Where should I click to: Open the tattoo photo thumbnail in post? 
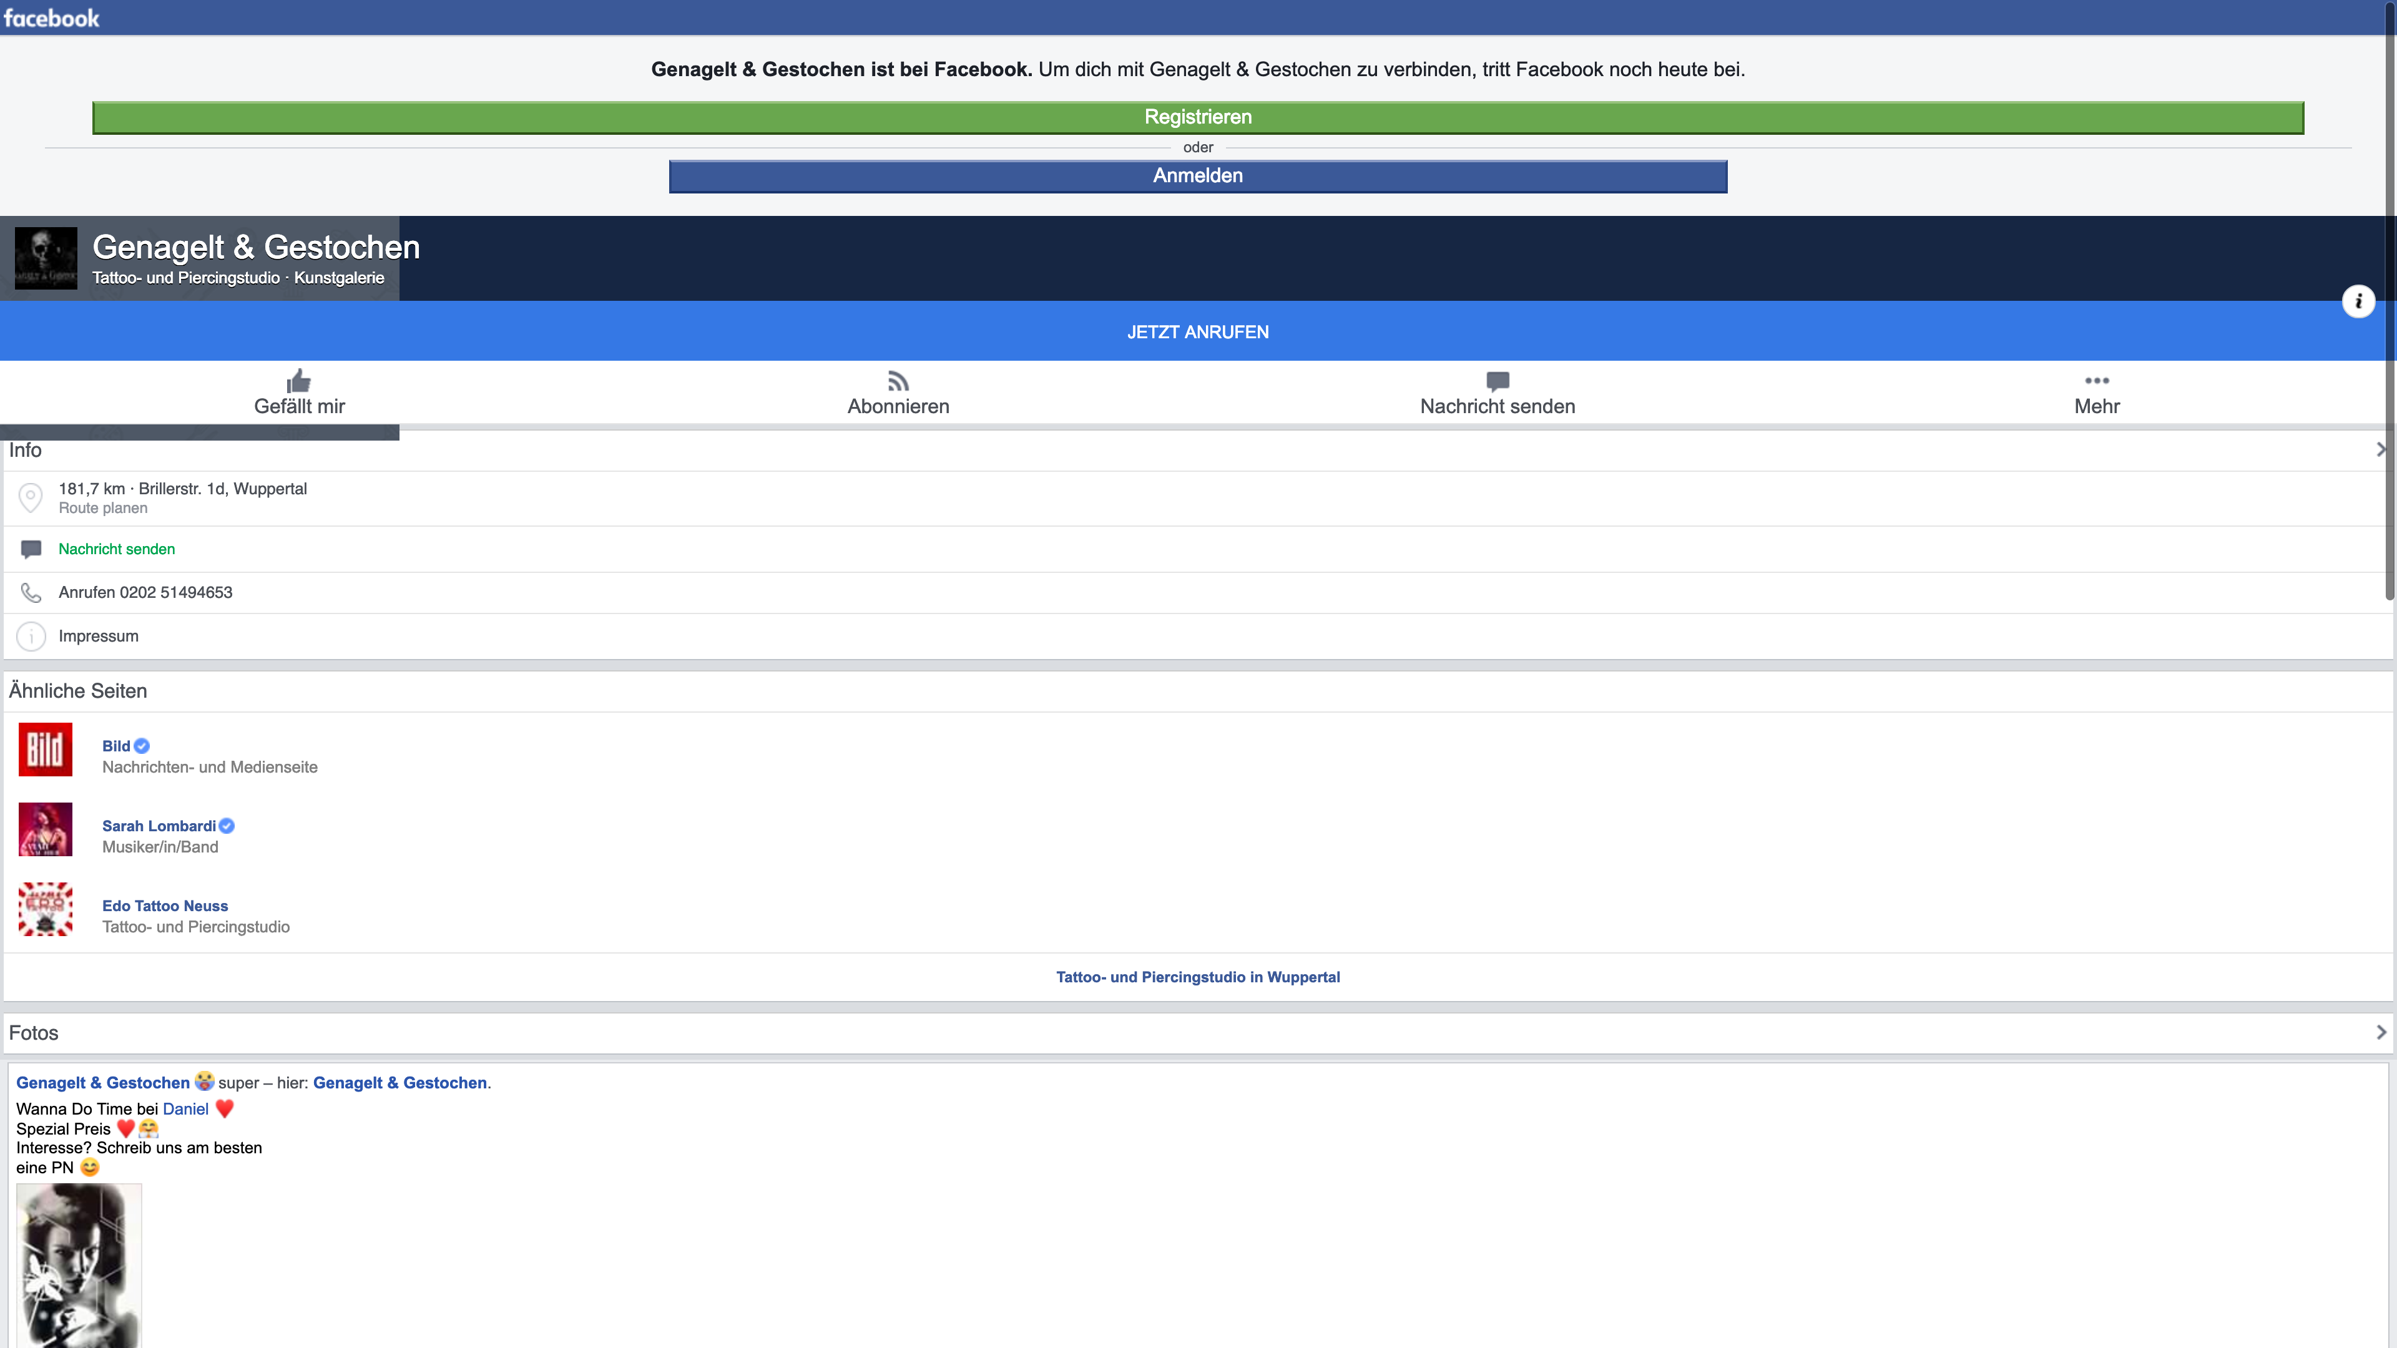point(79,1265)
